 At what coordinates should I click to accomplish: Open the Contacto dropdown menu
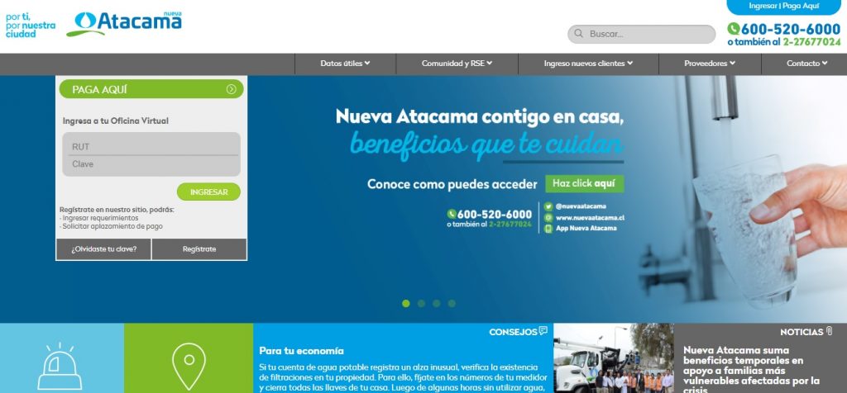(806, 64)
